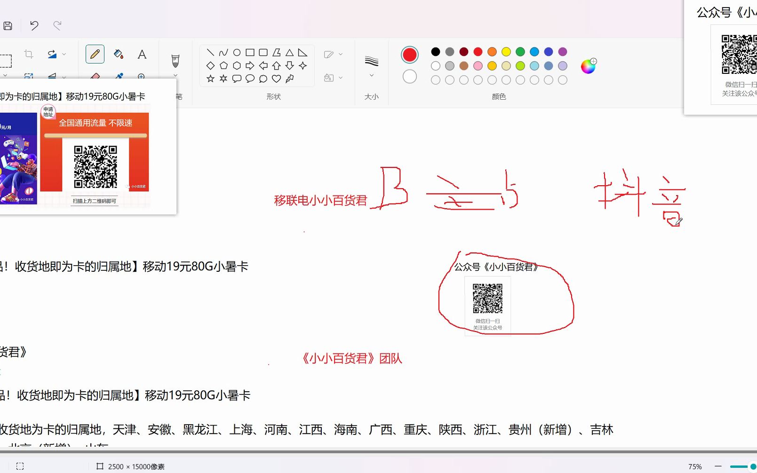Select the yellow color swatch
Screen dimensions: 757x473
(x=505, y=52)
